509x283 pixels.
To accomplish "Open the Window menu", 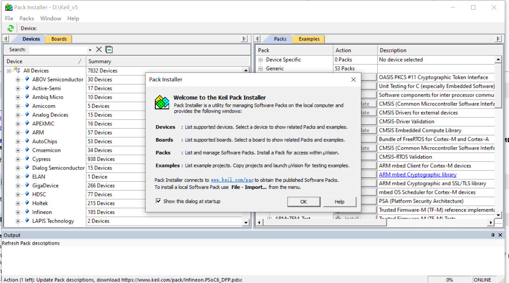I will pos(51,18).
